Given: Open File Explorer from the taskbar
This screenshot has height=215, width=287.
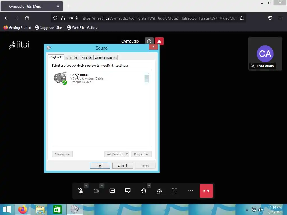Looking at the screenshot, I should point(40,209).
